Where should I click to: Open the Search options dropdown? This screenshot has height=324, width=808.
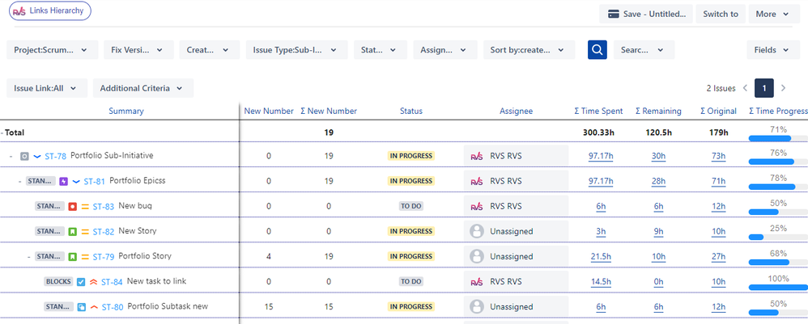pyautogui.click(x=644, y=50)
